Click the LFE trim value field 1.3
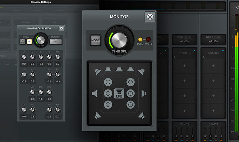The width and height of the screenshot is (239, 142). tap(41, 99)
